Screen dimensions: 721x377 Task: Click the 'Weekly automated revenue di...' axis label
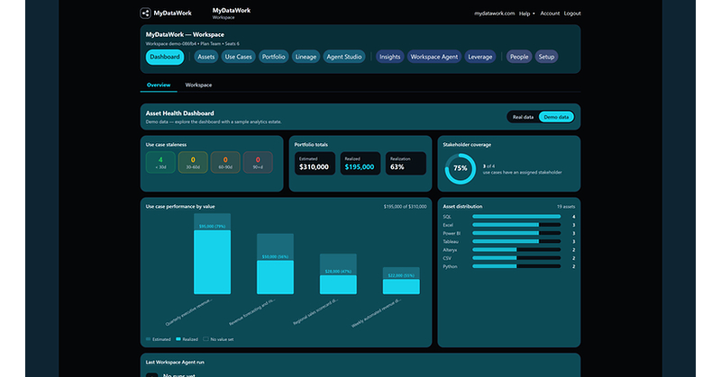(x=377, y=313)
